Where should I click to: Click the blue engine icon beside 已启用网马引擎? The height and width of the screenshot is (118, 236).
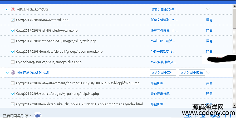[x=38, y=115]
